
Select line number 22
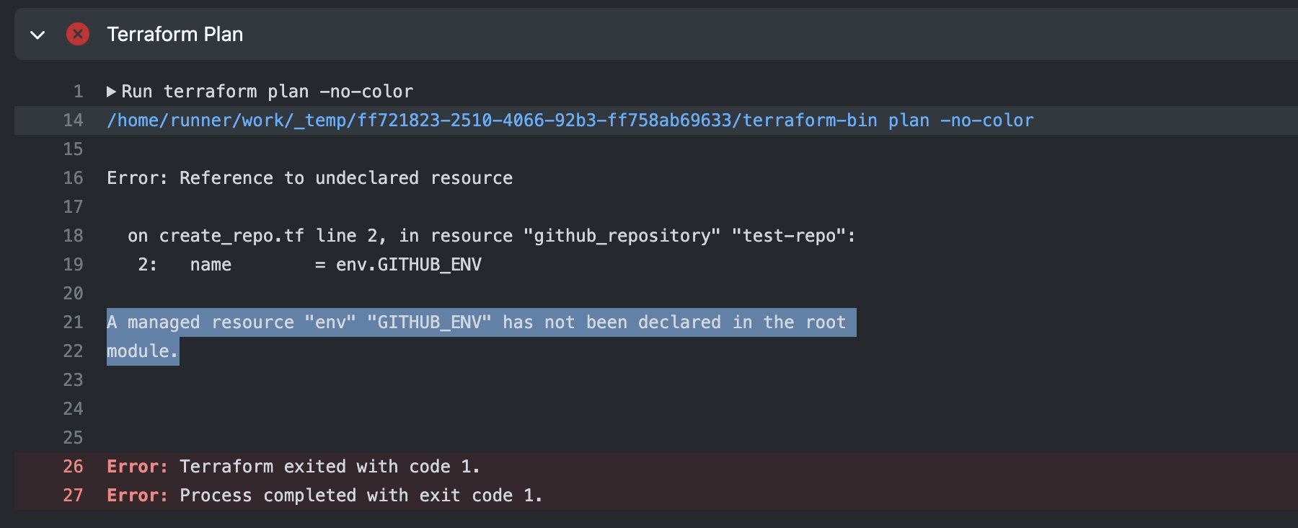pyautogui.click(x=73, y=351)
